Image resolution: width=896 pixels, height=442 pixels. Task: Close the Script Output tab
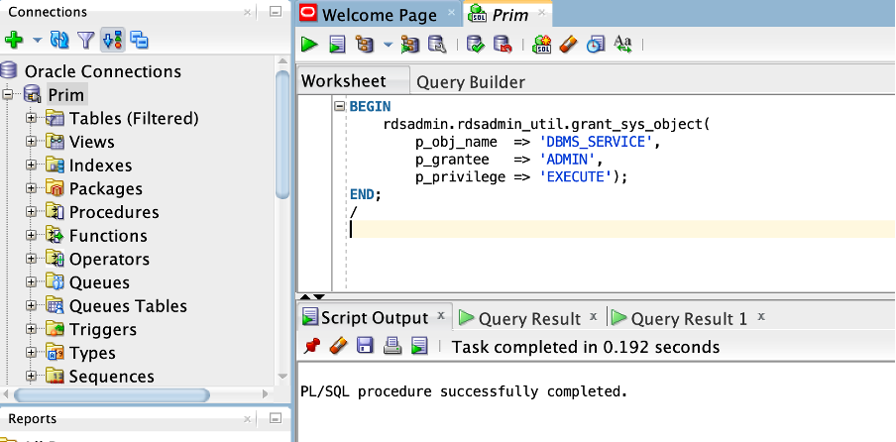pyautogui.click(x=441, y=315)
